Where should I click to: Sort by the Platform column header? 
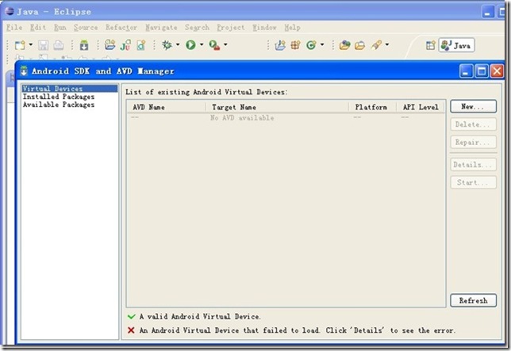coord(372,107)
